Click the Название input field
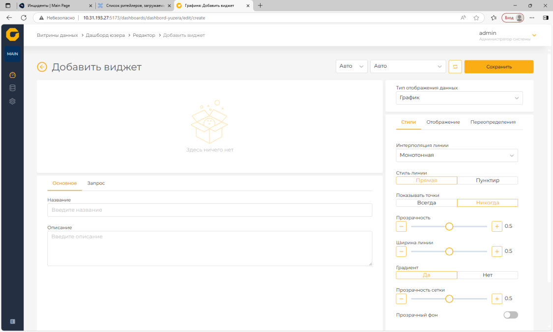Screen dimensions: 553x332 (209, 210)
